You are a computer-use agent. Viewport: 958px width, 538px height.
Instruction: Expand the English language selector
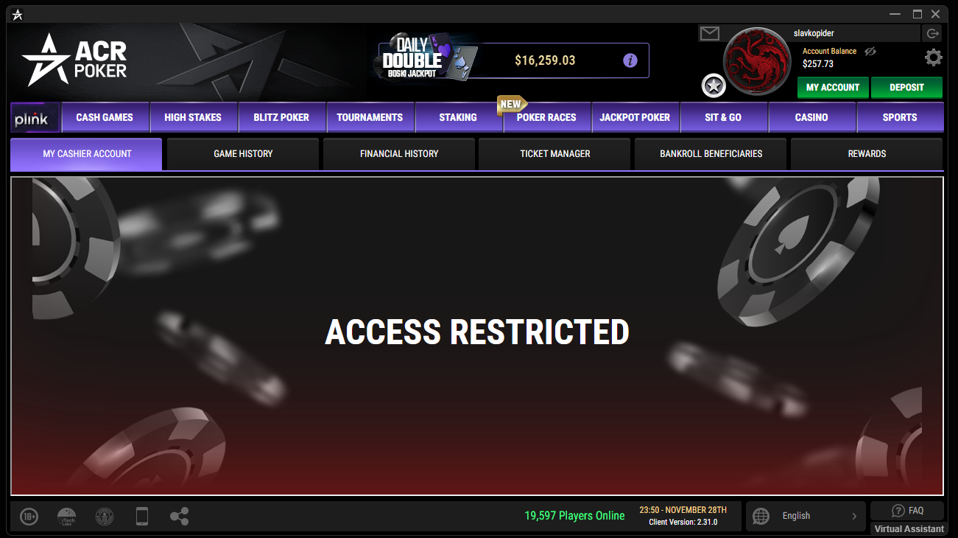click(805, 516)
